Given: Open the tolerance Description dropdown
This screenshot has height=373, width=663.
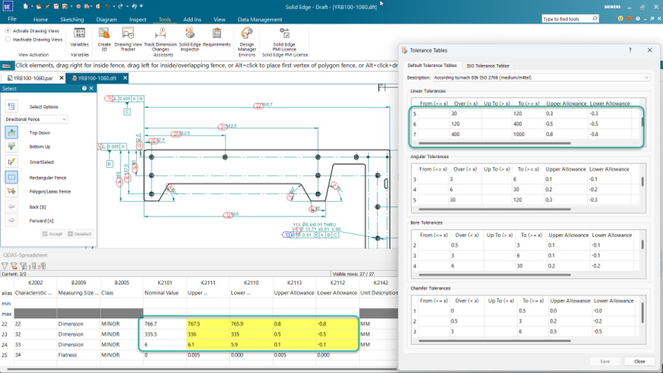Looking at the screenshot, I should pos(541,78).
